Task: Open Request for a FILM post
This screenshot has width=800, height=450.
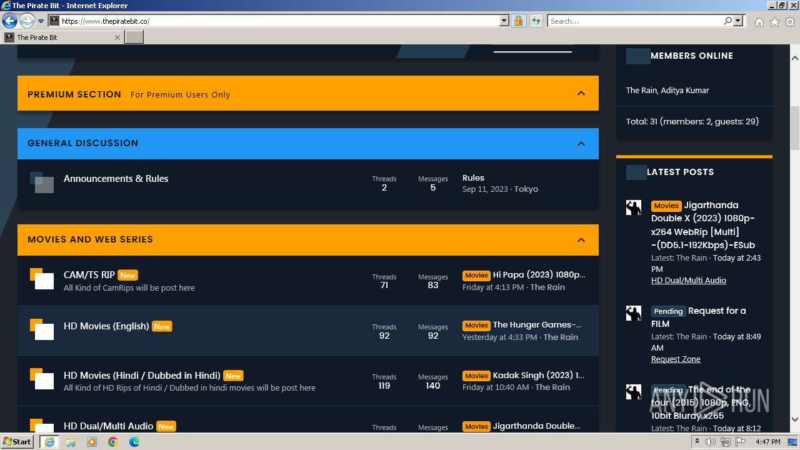Action: pyautogui.click(x=700, y=317)
